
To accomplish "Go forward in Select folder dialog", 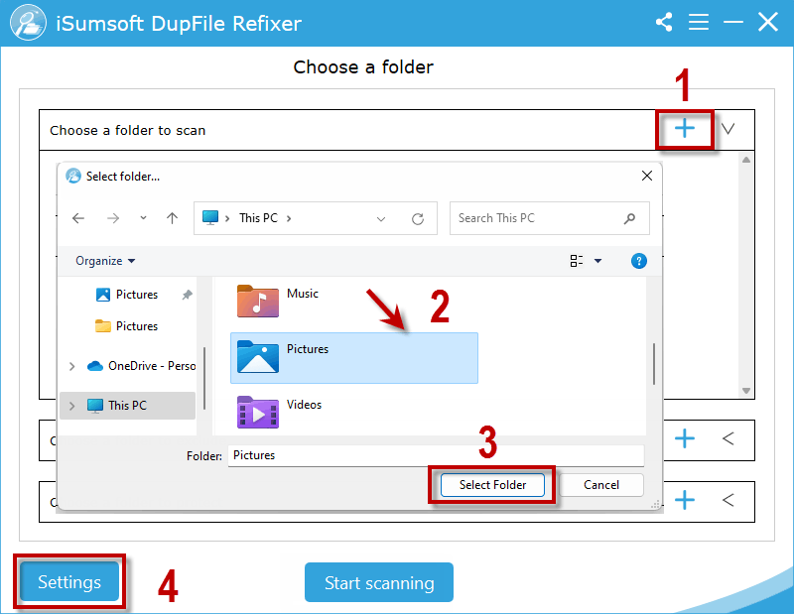I will pos(113,218).
